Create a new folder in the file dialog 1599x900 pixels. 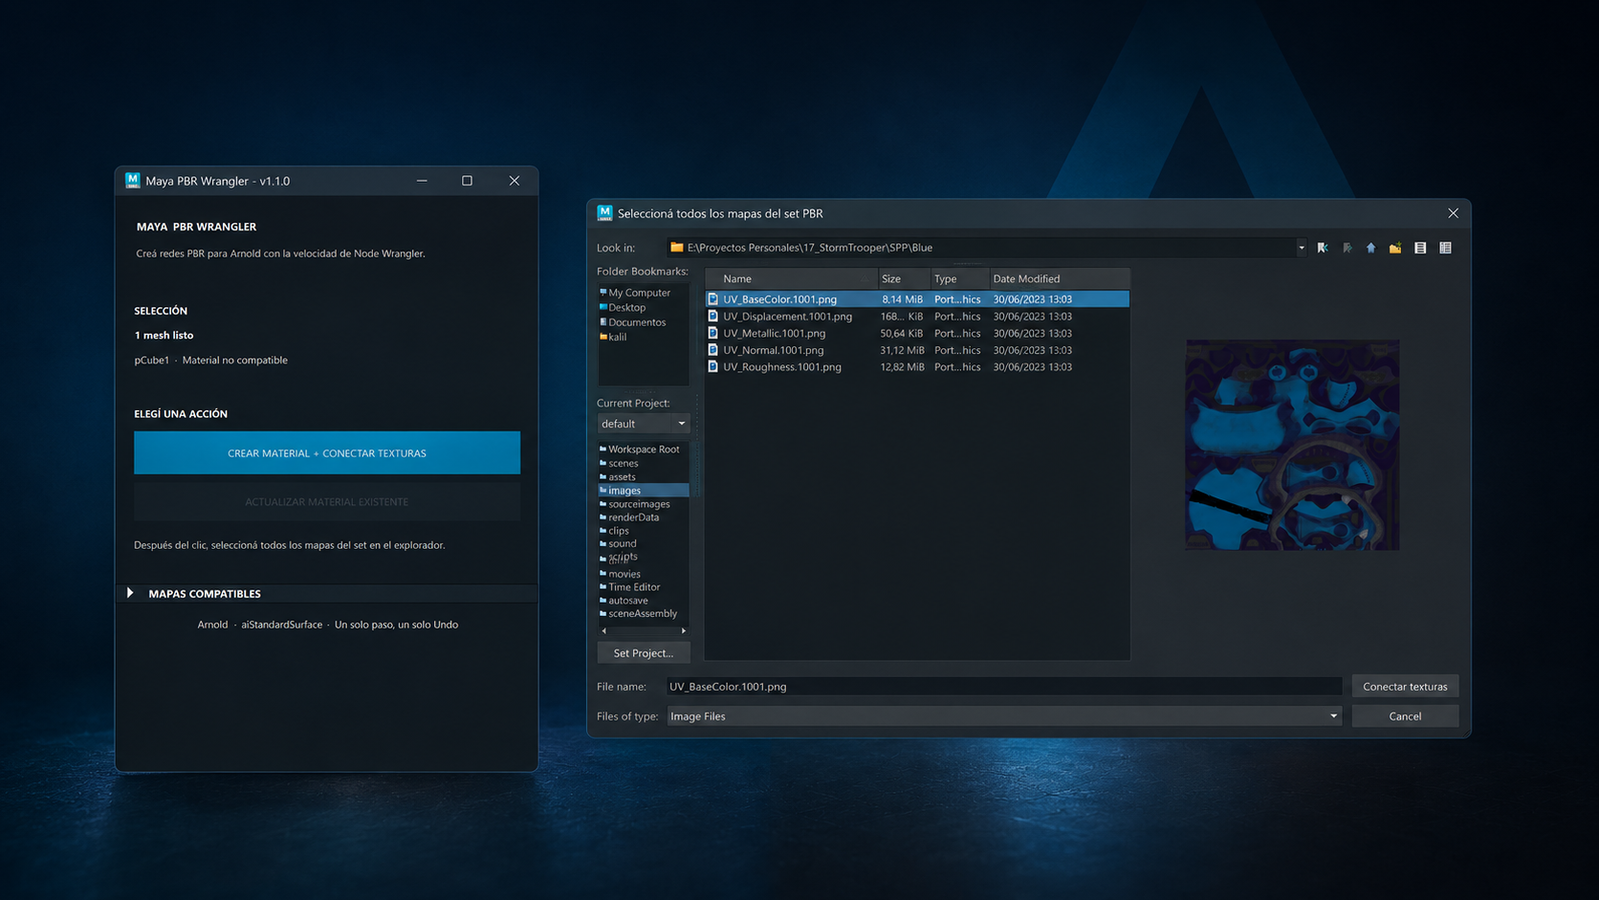pos(1395,248)
